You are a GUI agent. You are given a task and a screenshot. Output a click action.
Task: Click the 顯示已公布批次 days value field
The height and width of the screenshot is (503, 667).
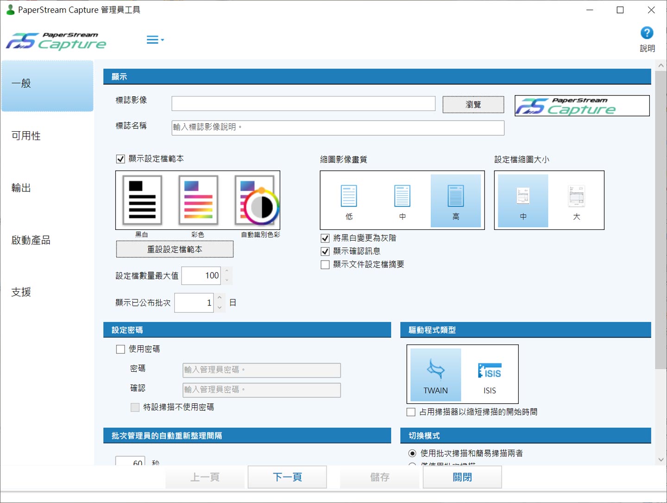[x=194, y=303]
